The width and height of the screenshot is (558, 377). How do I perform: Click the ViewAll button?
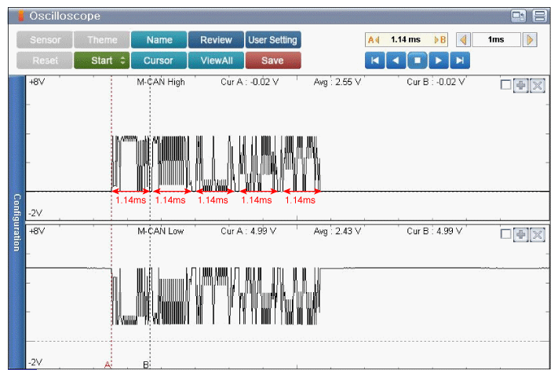click(216, 60)
